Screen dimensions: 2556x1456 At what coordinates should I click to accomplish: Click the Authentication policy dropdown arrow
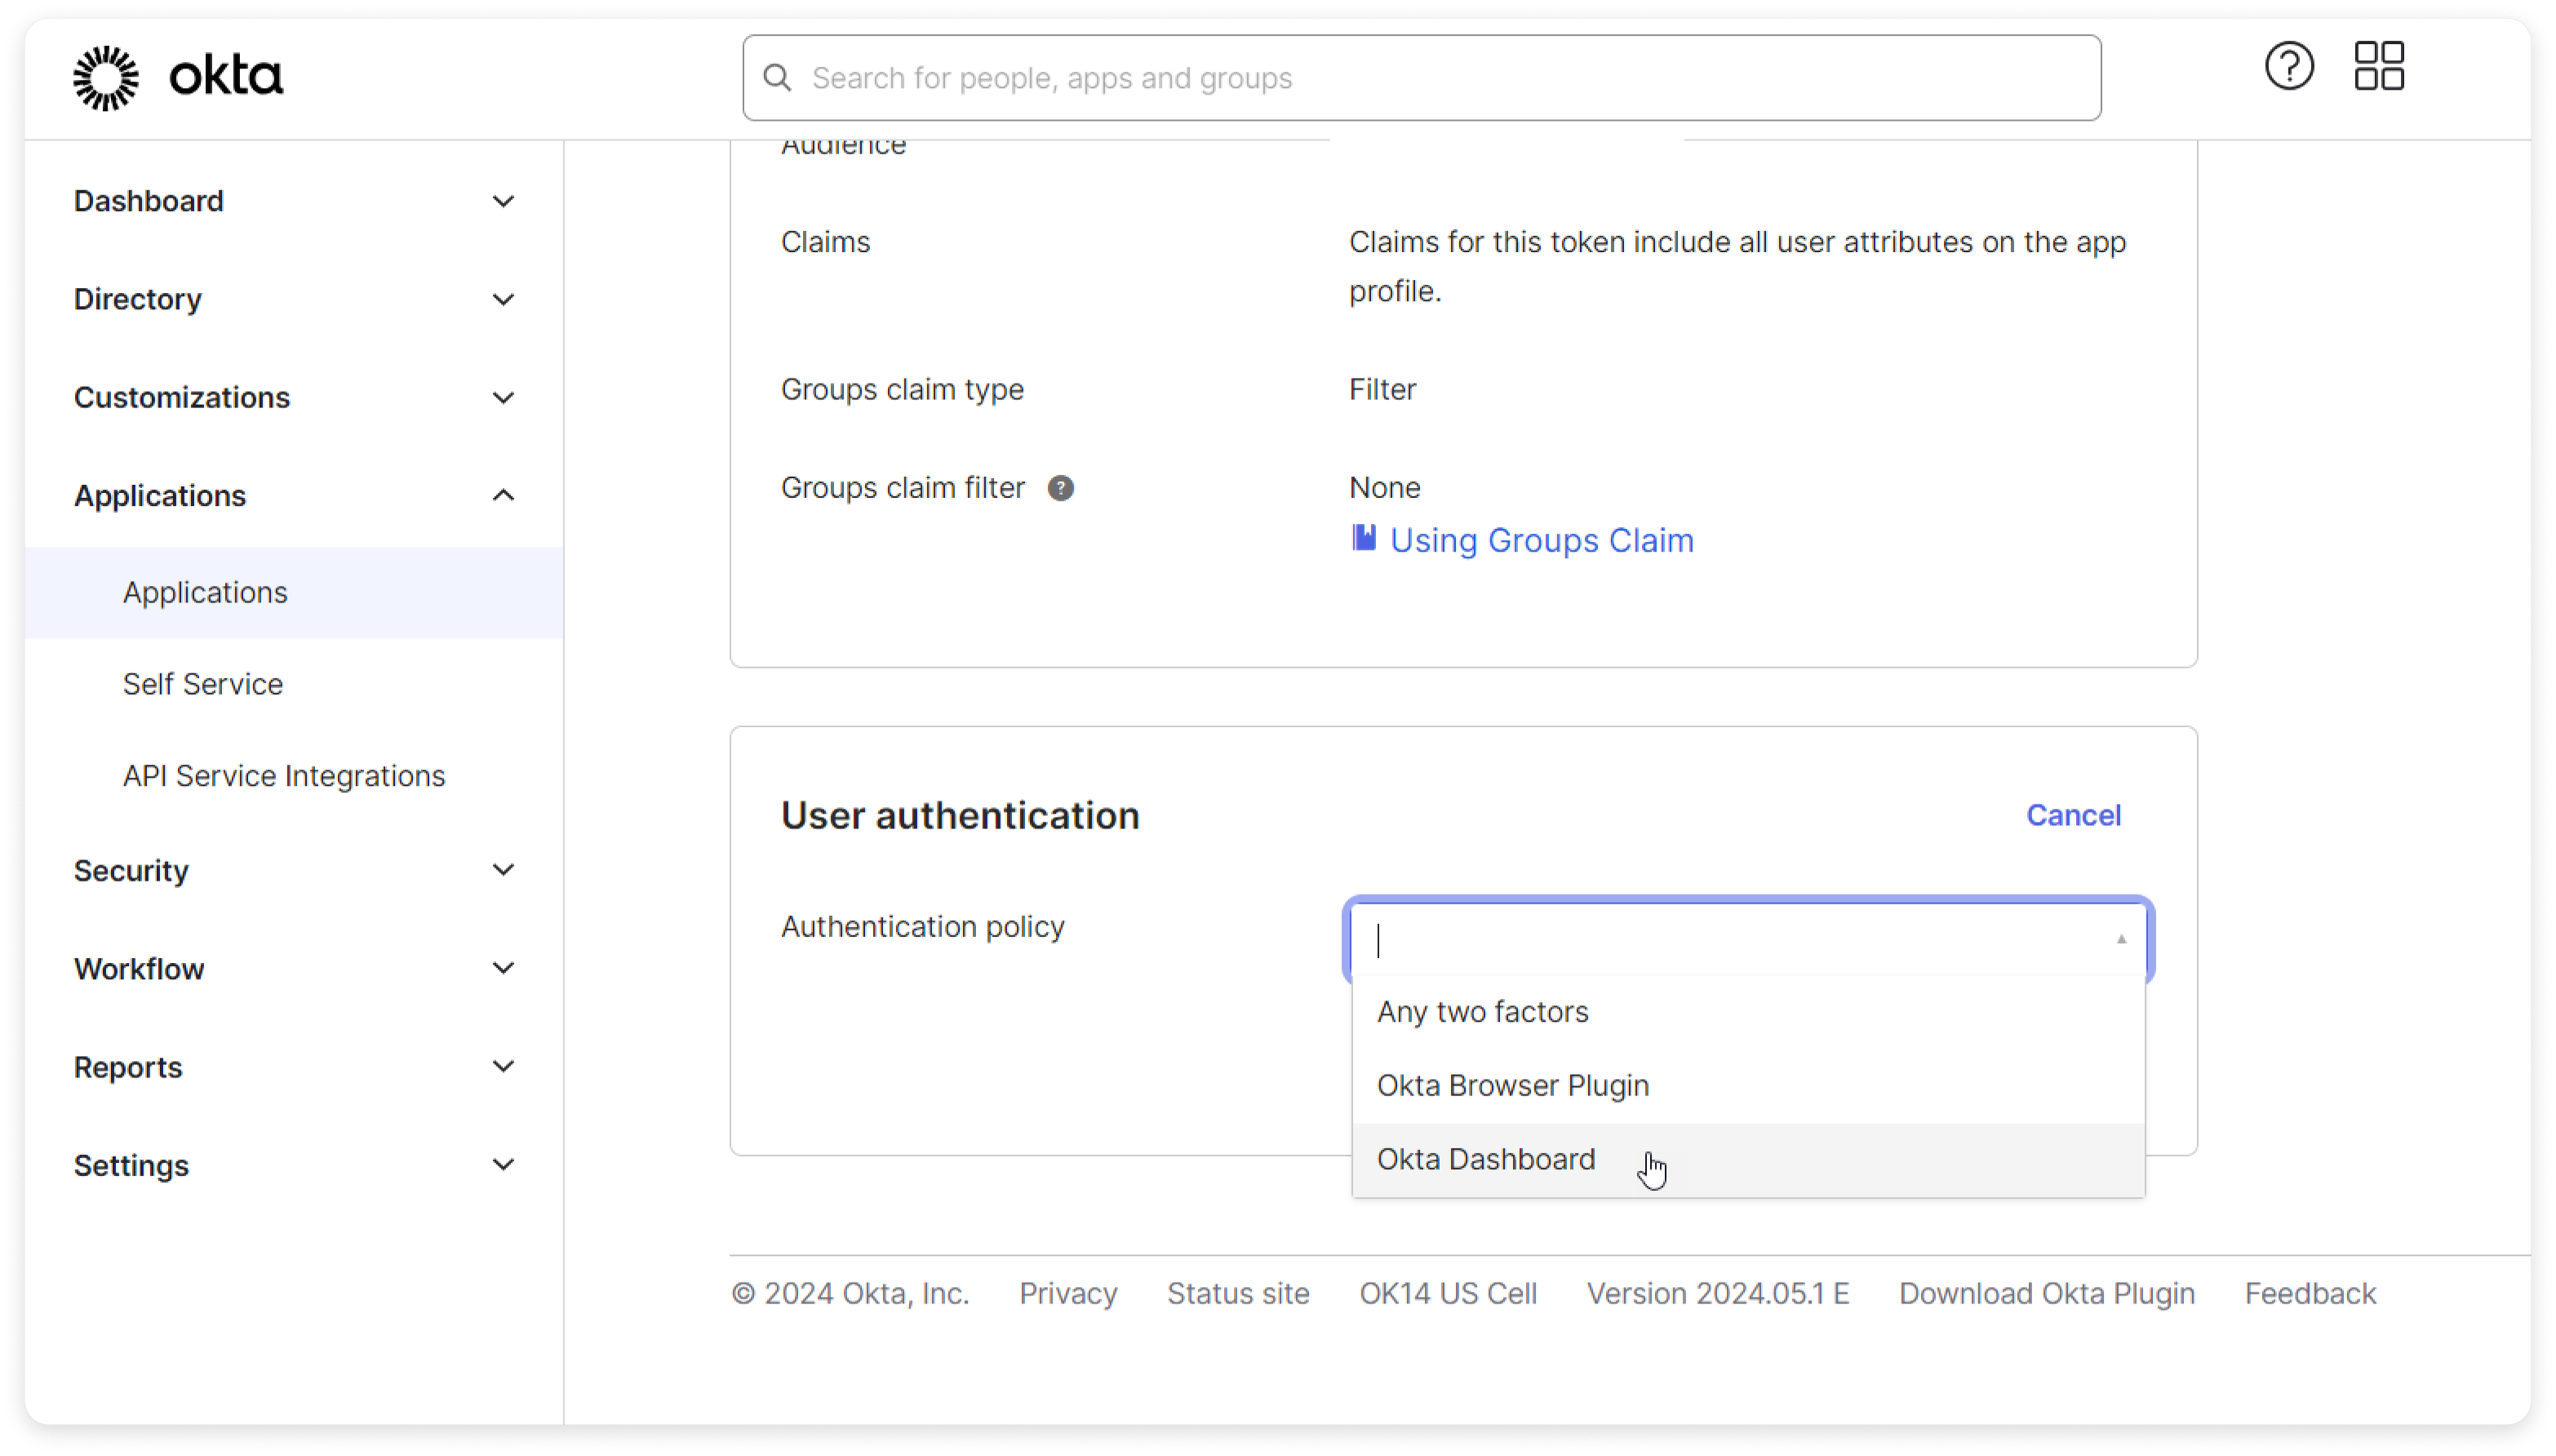pyautogui.click(x=2120, y=939)
